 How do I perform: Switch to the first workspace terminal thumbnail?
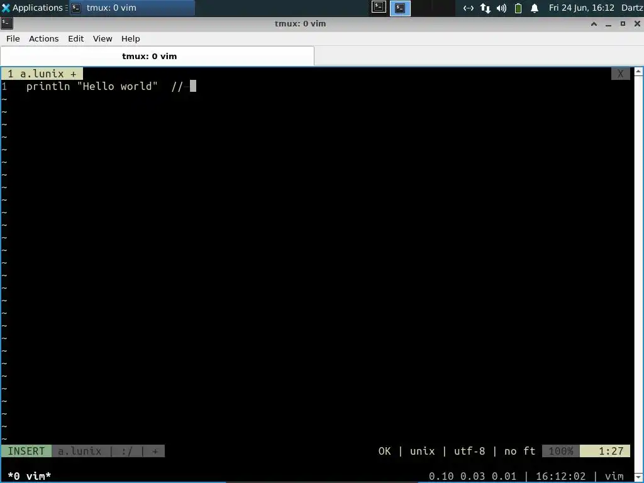(x=379, y=7)
